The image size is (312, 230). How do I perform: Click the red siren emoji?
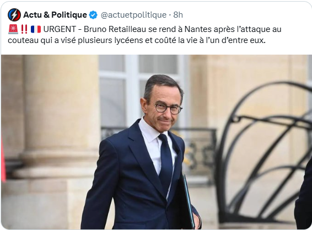[13, 29]
